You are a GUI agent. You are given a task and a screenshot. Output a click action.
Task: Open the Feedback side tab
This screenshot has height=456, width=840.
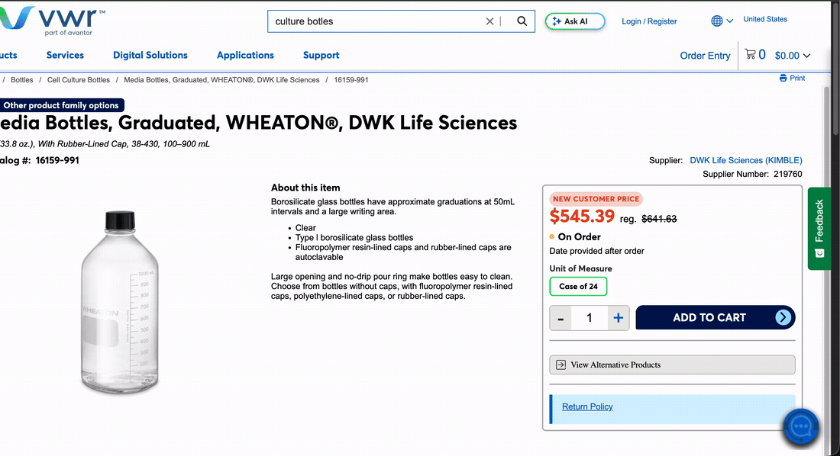coord(819,229)
